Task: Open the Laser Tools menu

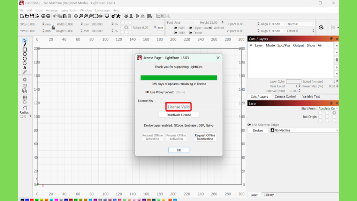Action: tap(69, 10)
